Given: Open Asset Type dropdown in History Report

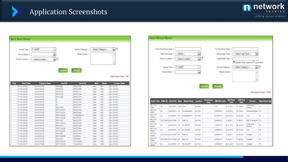Looking at the screenshot, I should (x=188, y=67).
